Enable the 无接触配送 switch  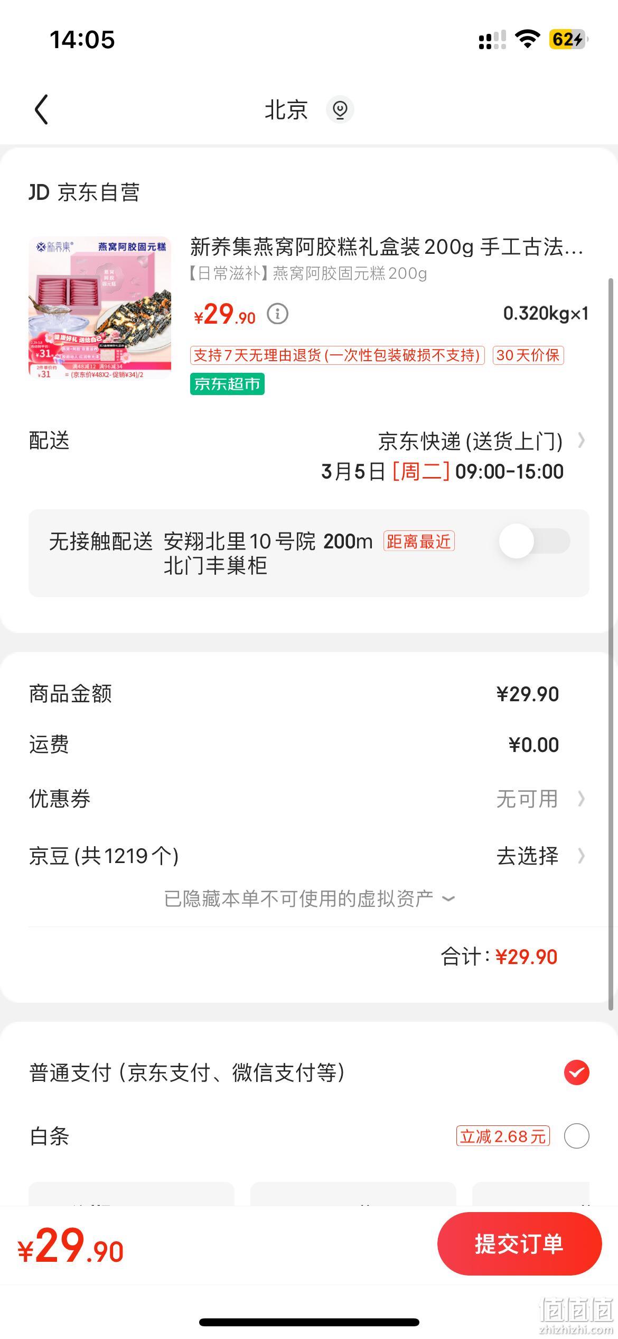(535, 541)
